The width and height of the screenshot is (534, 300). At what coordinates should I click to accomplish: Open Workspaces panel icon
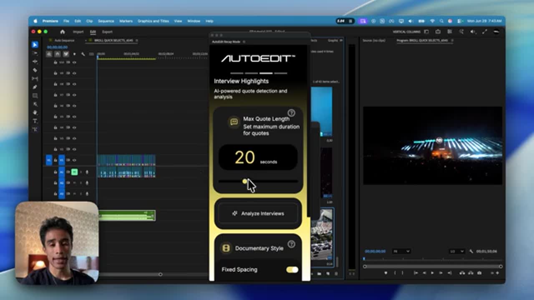point(426,32)
